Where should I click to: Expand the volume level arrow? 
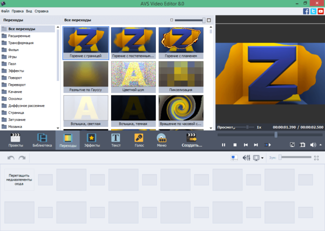coord(320,145)
